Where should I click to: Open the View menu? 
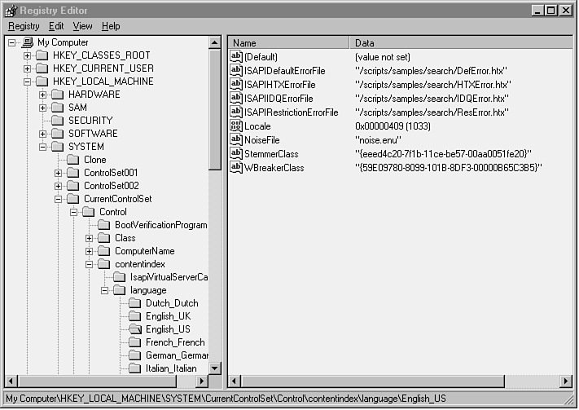[82, 26]
